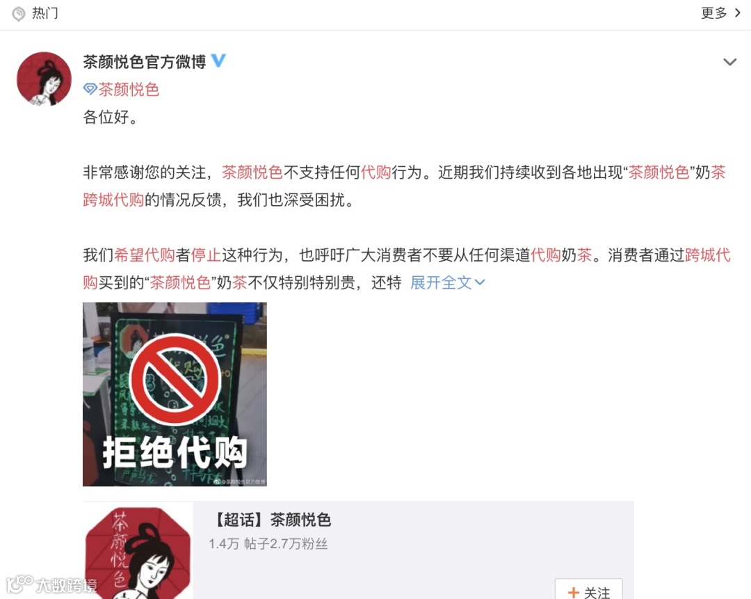Click the plus icon on 关注 button
Screen dimensions: 751x599
coord(573,593)
